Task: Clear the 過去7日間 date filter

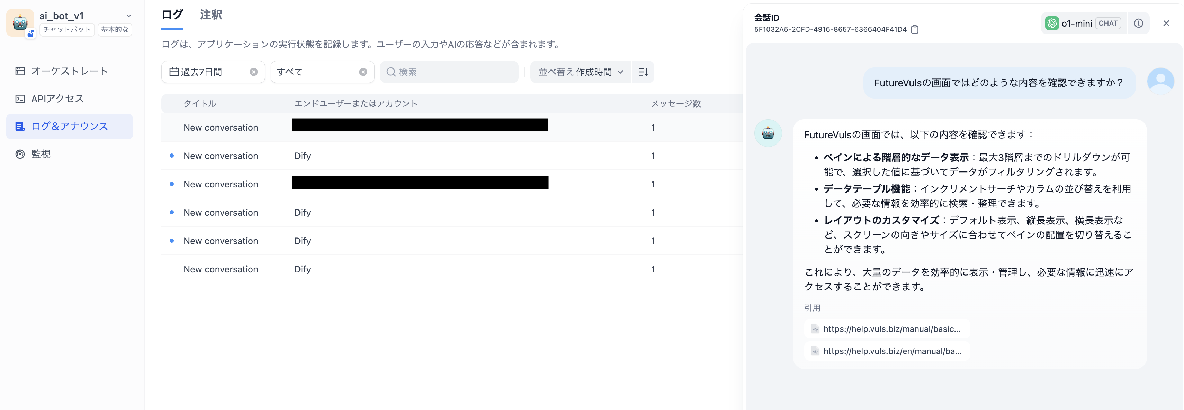Action: point(254,72)
